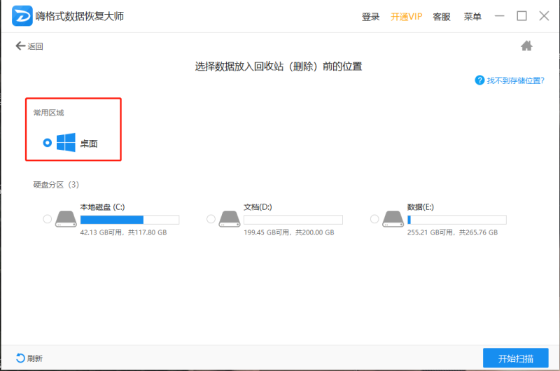Open the 登录 login menu item
The width and height of the screenshot is (560, 371).
[x=371, y=17]
